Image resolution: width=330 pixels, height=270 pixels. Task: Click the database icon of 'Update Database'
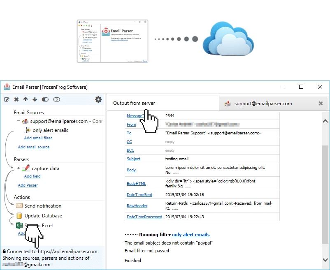(19, 216)
